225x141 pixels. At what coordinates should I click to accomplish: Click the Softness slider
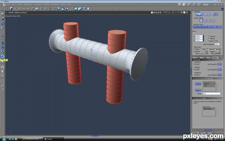tap(216, 53)
